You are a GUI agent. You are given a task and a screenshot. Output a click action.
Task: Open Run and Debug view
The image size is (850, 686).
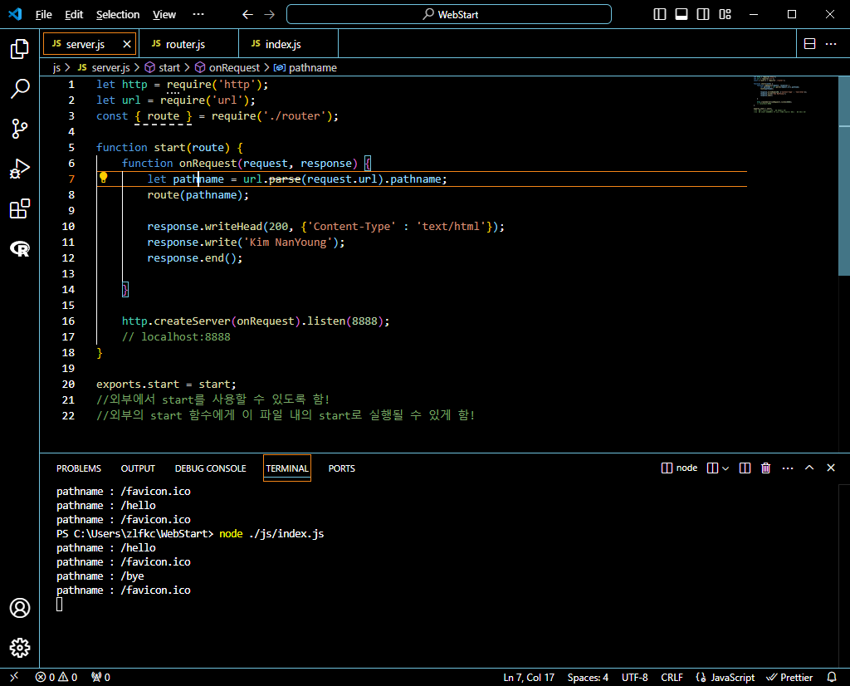tap(20, 169)
